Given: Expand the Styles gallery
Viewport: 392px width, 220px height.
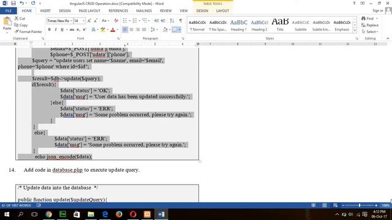Looking at the screenshot, I should (355, 31).
